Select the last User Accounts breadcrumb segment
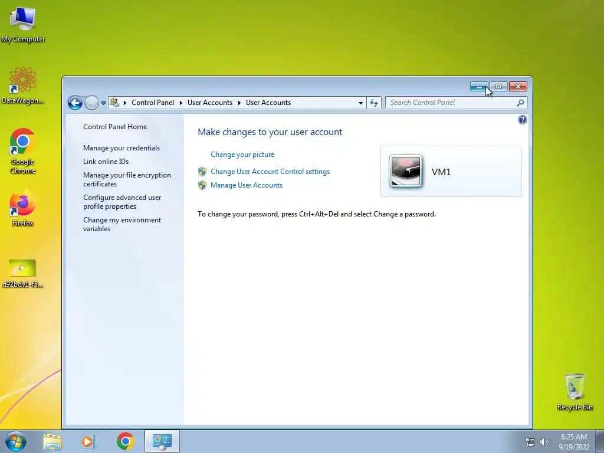 pos(268,103)
